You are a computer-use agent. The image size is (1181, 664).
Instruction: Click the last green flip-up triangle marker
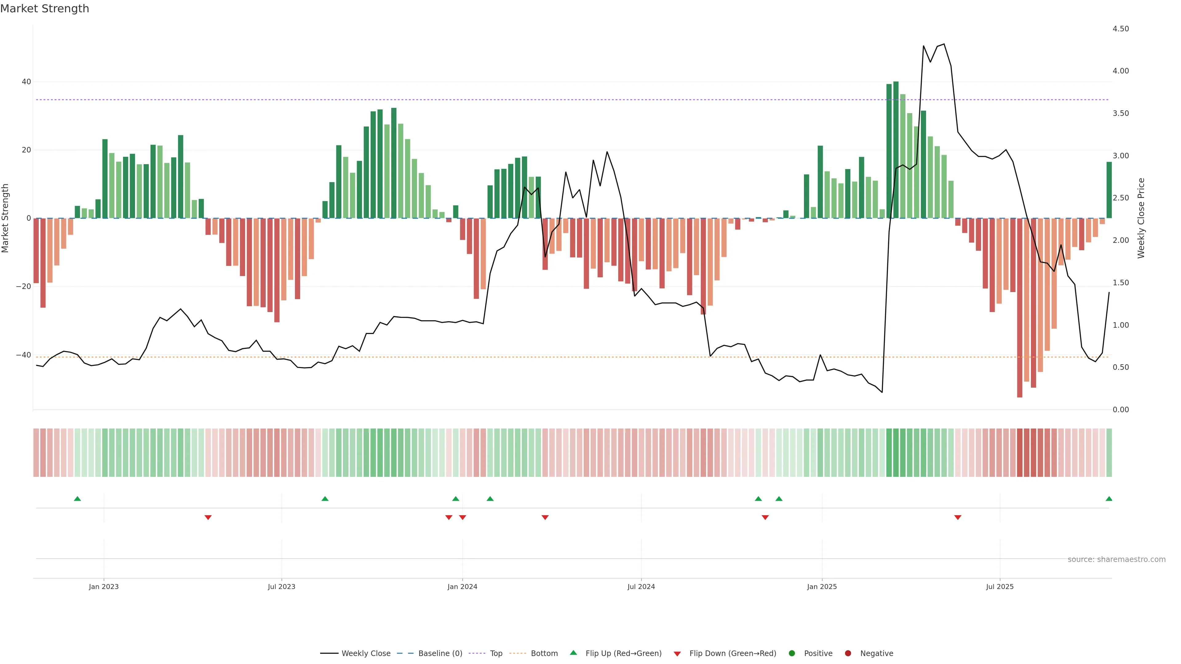click(x=1108, y=499)
